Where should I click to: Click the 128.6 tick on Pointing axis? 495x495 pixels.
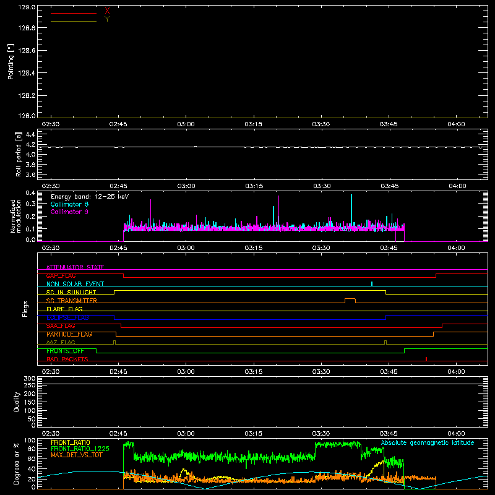click(x=27, y=51)
